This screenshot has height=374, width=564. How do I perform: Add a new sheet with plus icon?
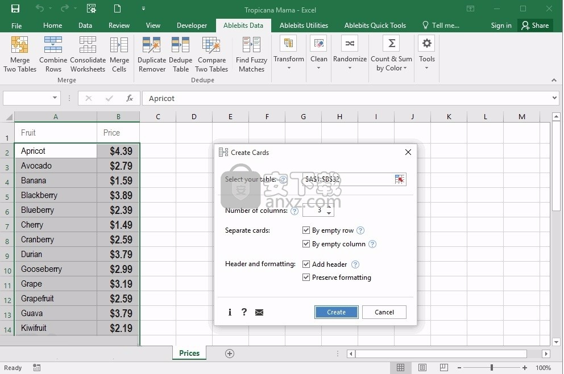(x=230, y=354)
